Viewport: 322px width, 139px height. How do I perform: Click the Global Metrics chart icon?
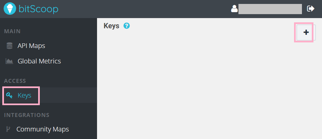[x=9, y=61]
